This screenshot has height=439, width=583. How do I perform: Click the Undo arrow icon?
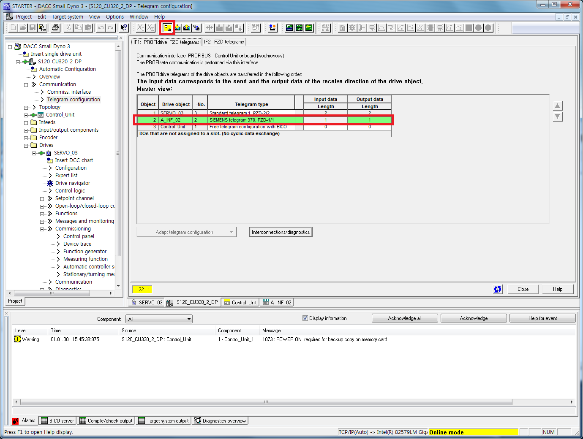coord(101,28)
